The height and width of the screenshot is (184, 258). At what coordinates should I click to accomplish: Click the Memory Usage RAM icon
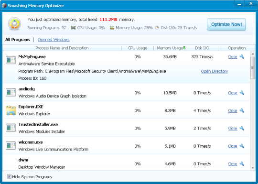pyautogui.click(x=112, y=28)
